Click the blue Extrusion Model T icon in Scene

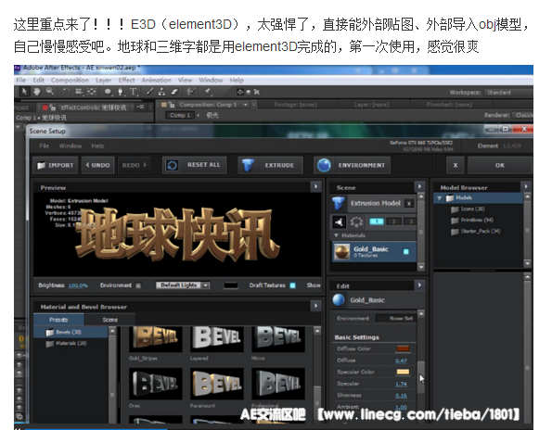(339, 203)
